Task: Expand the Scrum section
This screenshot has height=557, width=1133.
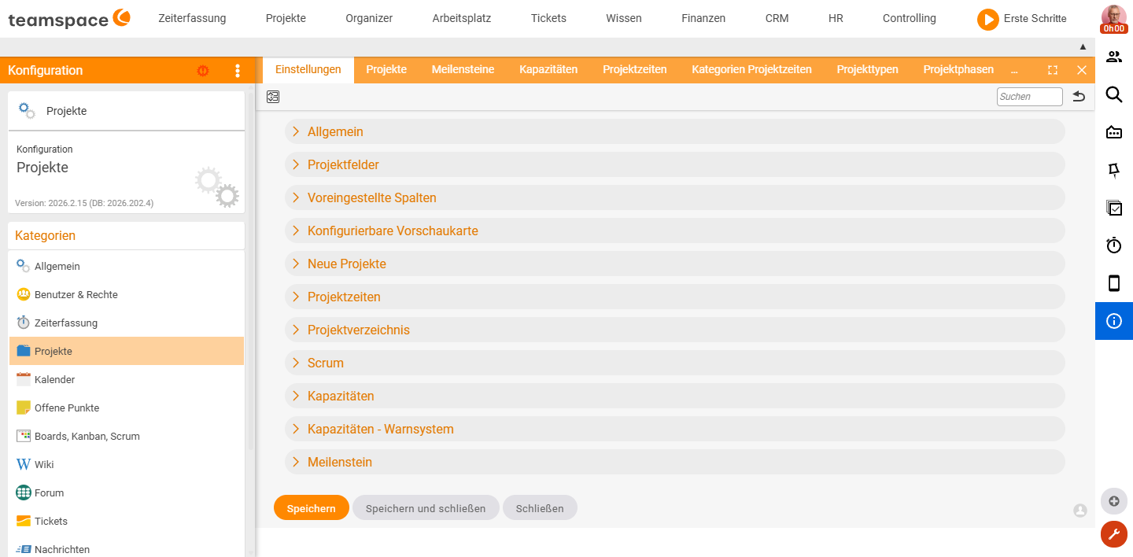Action: (674, 363)
